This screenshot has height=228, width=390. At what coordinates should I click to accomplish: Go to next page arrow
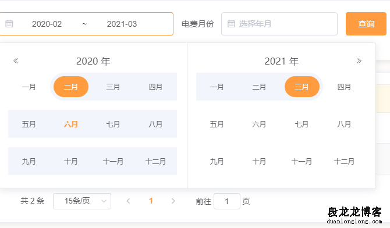[173, 201]
